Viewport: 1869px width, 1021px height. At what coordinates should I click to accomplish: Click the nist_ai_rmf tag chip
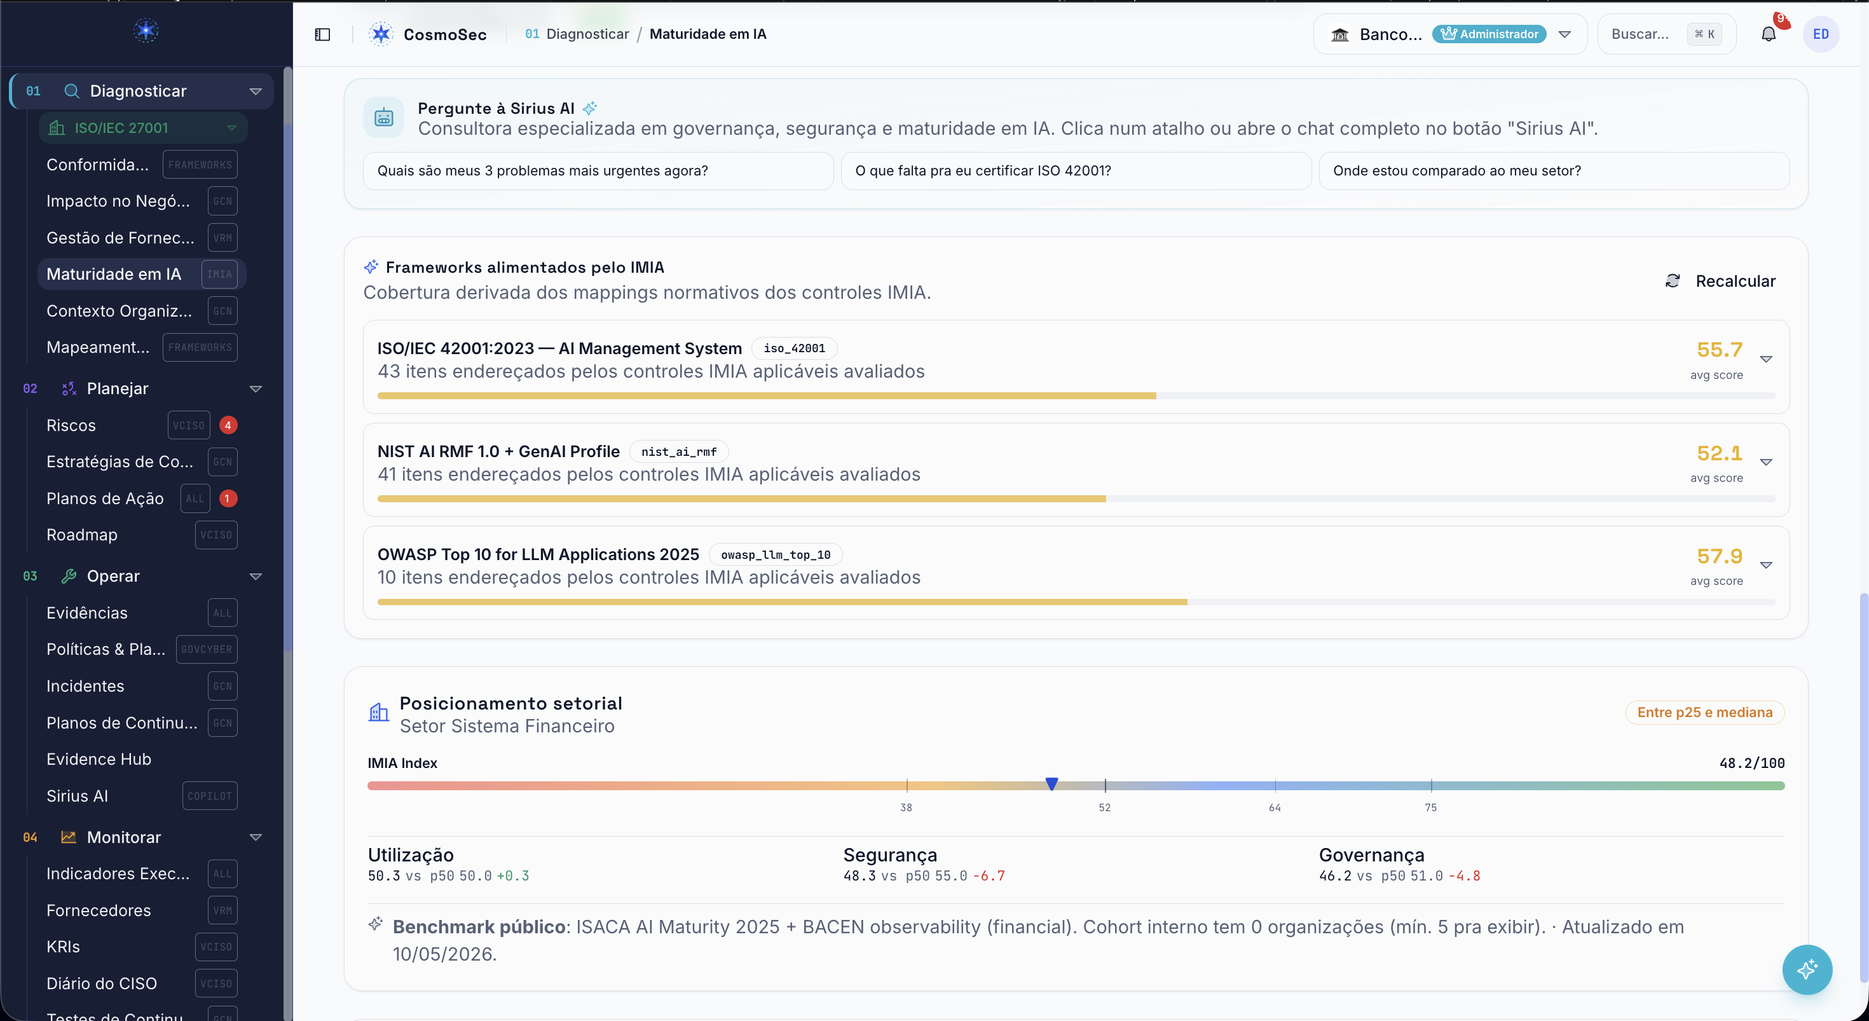point(678,451)
